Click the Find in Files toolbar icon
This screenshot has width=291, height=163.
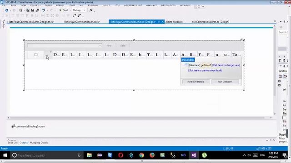tap(91, 10)
